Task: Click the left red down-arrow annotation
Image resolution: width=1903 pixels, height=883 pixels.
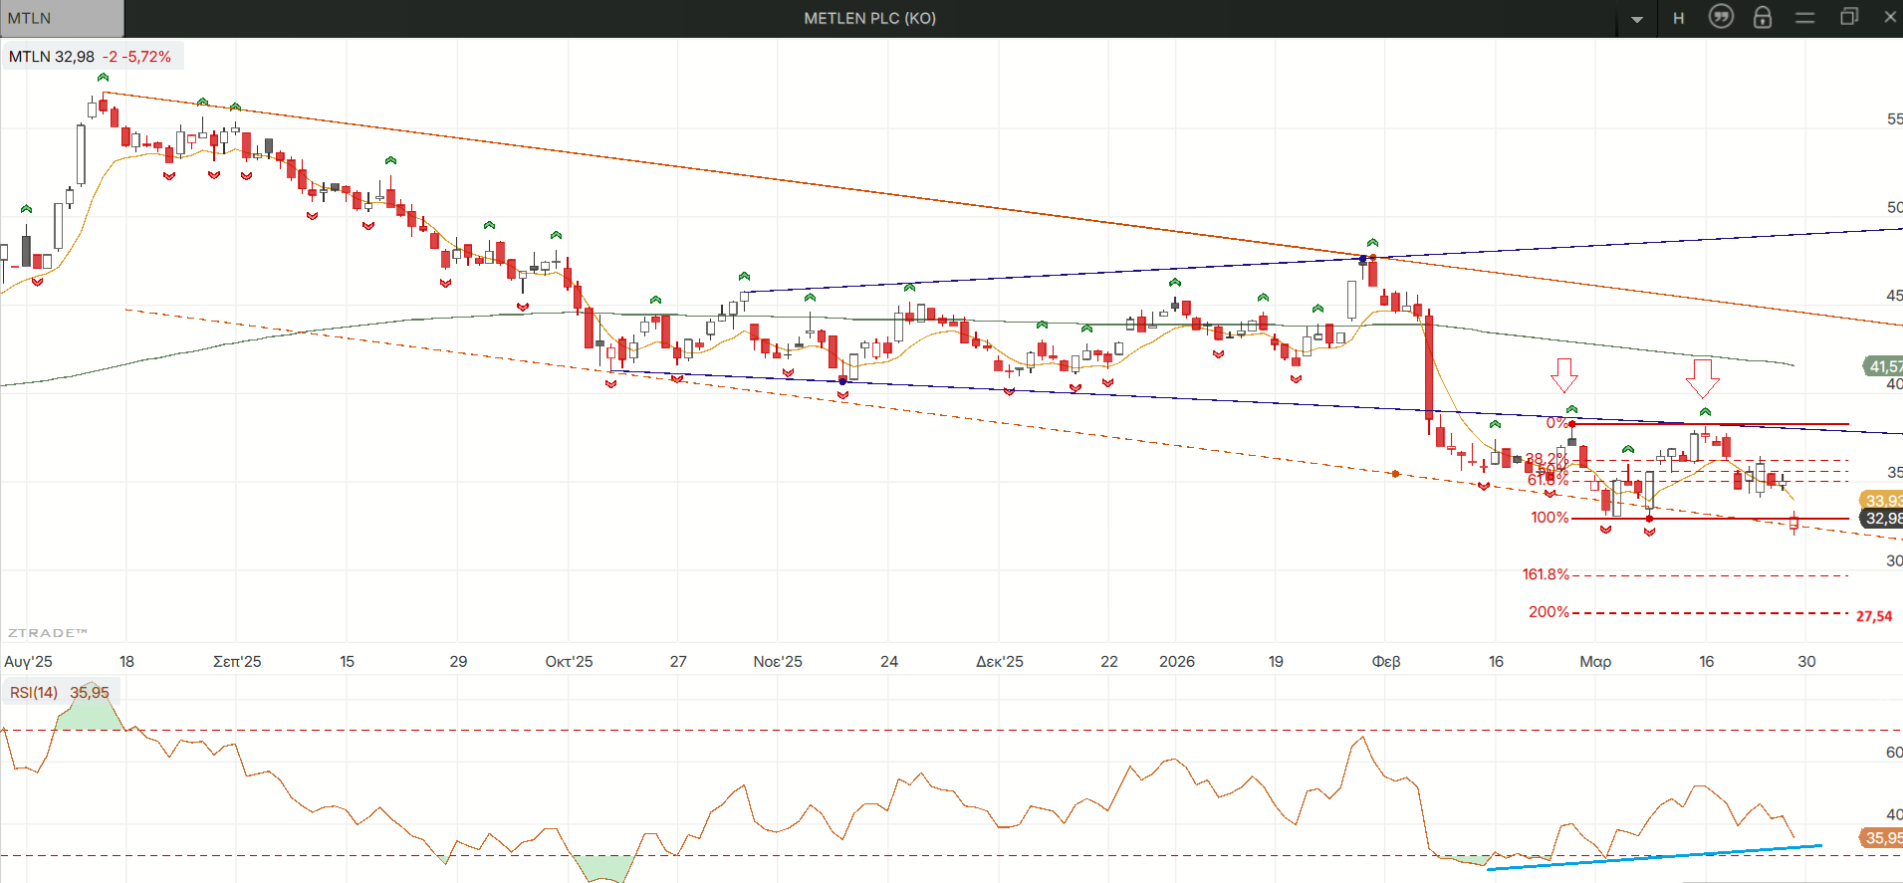Action: pyautogui.click(x=1563, y=375)
